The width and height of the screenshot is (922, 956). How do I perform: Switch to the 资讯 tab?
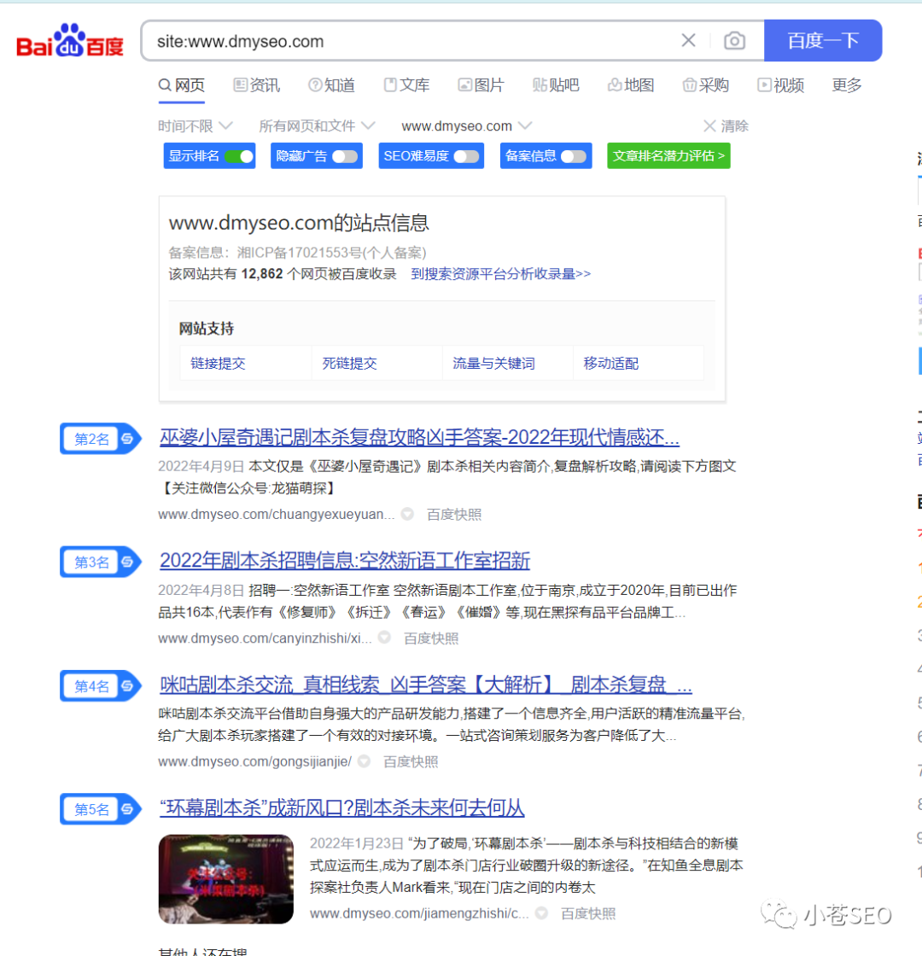(x=257, y=85)
